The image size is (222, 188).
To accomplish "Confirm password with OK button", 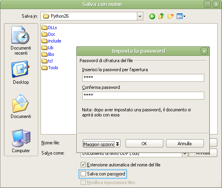I will (x=144, y=144).
